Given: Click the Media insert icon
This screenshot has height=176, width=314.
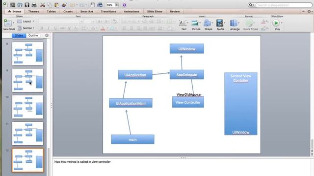Looking at the screenshot, I should coord(220,23).
